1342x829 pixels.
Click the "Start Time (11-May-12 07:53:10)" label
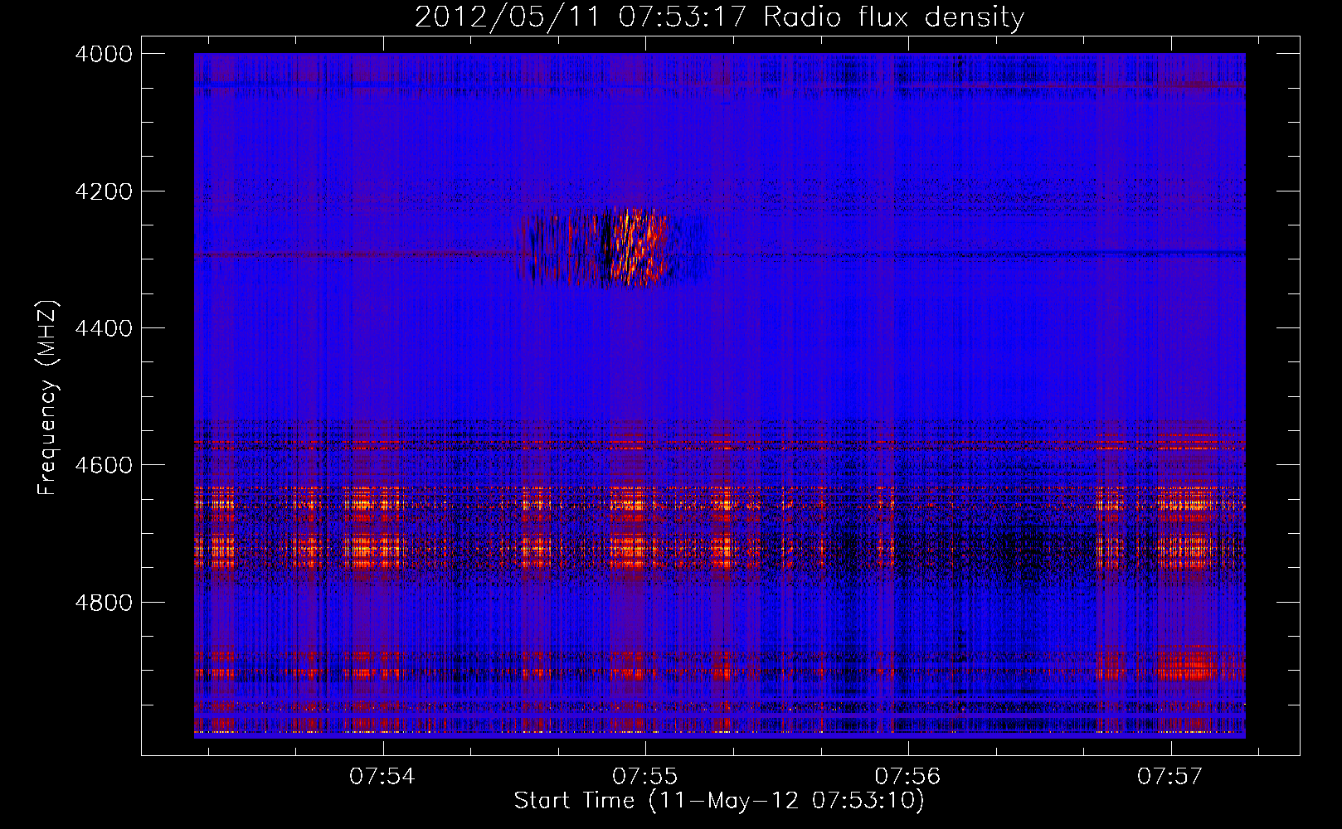(x=718, y=801)
